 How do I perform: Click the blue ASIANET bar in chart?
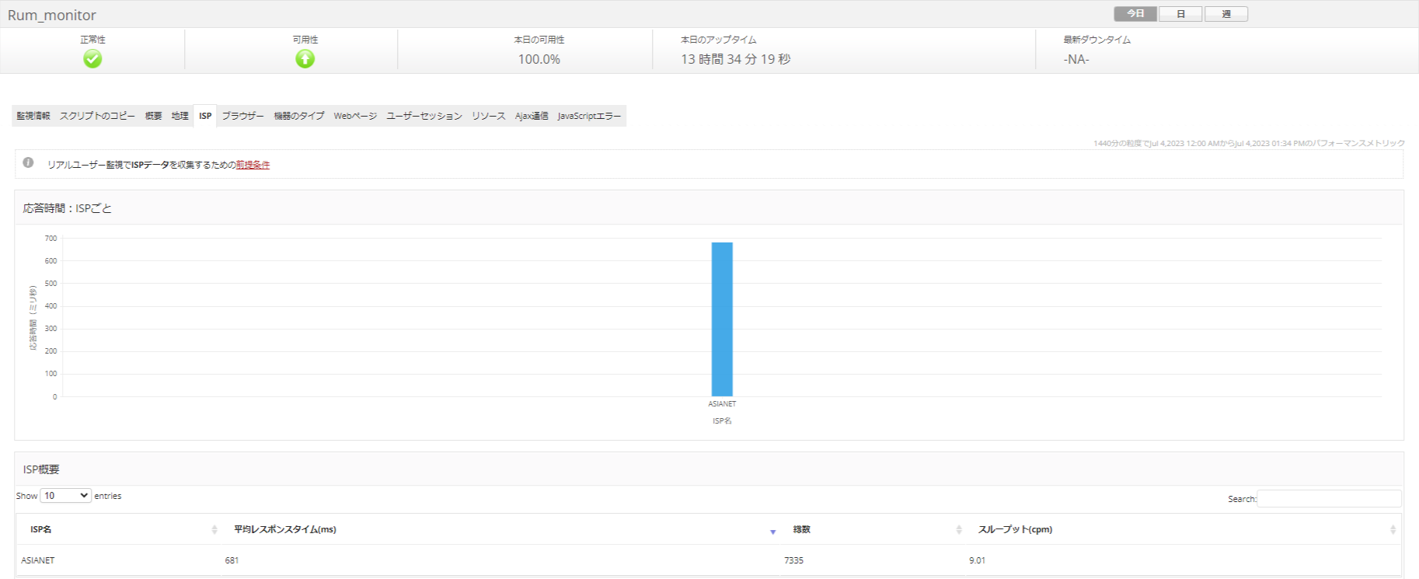tap(722, 319)
